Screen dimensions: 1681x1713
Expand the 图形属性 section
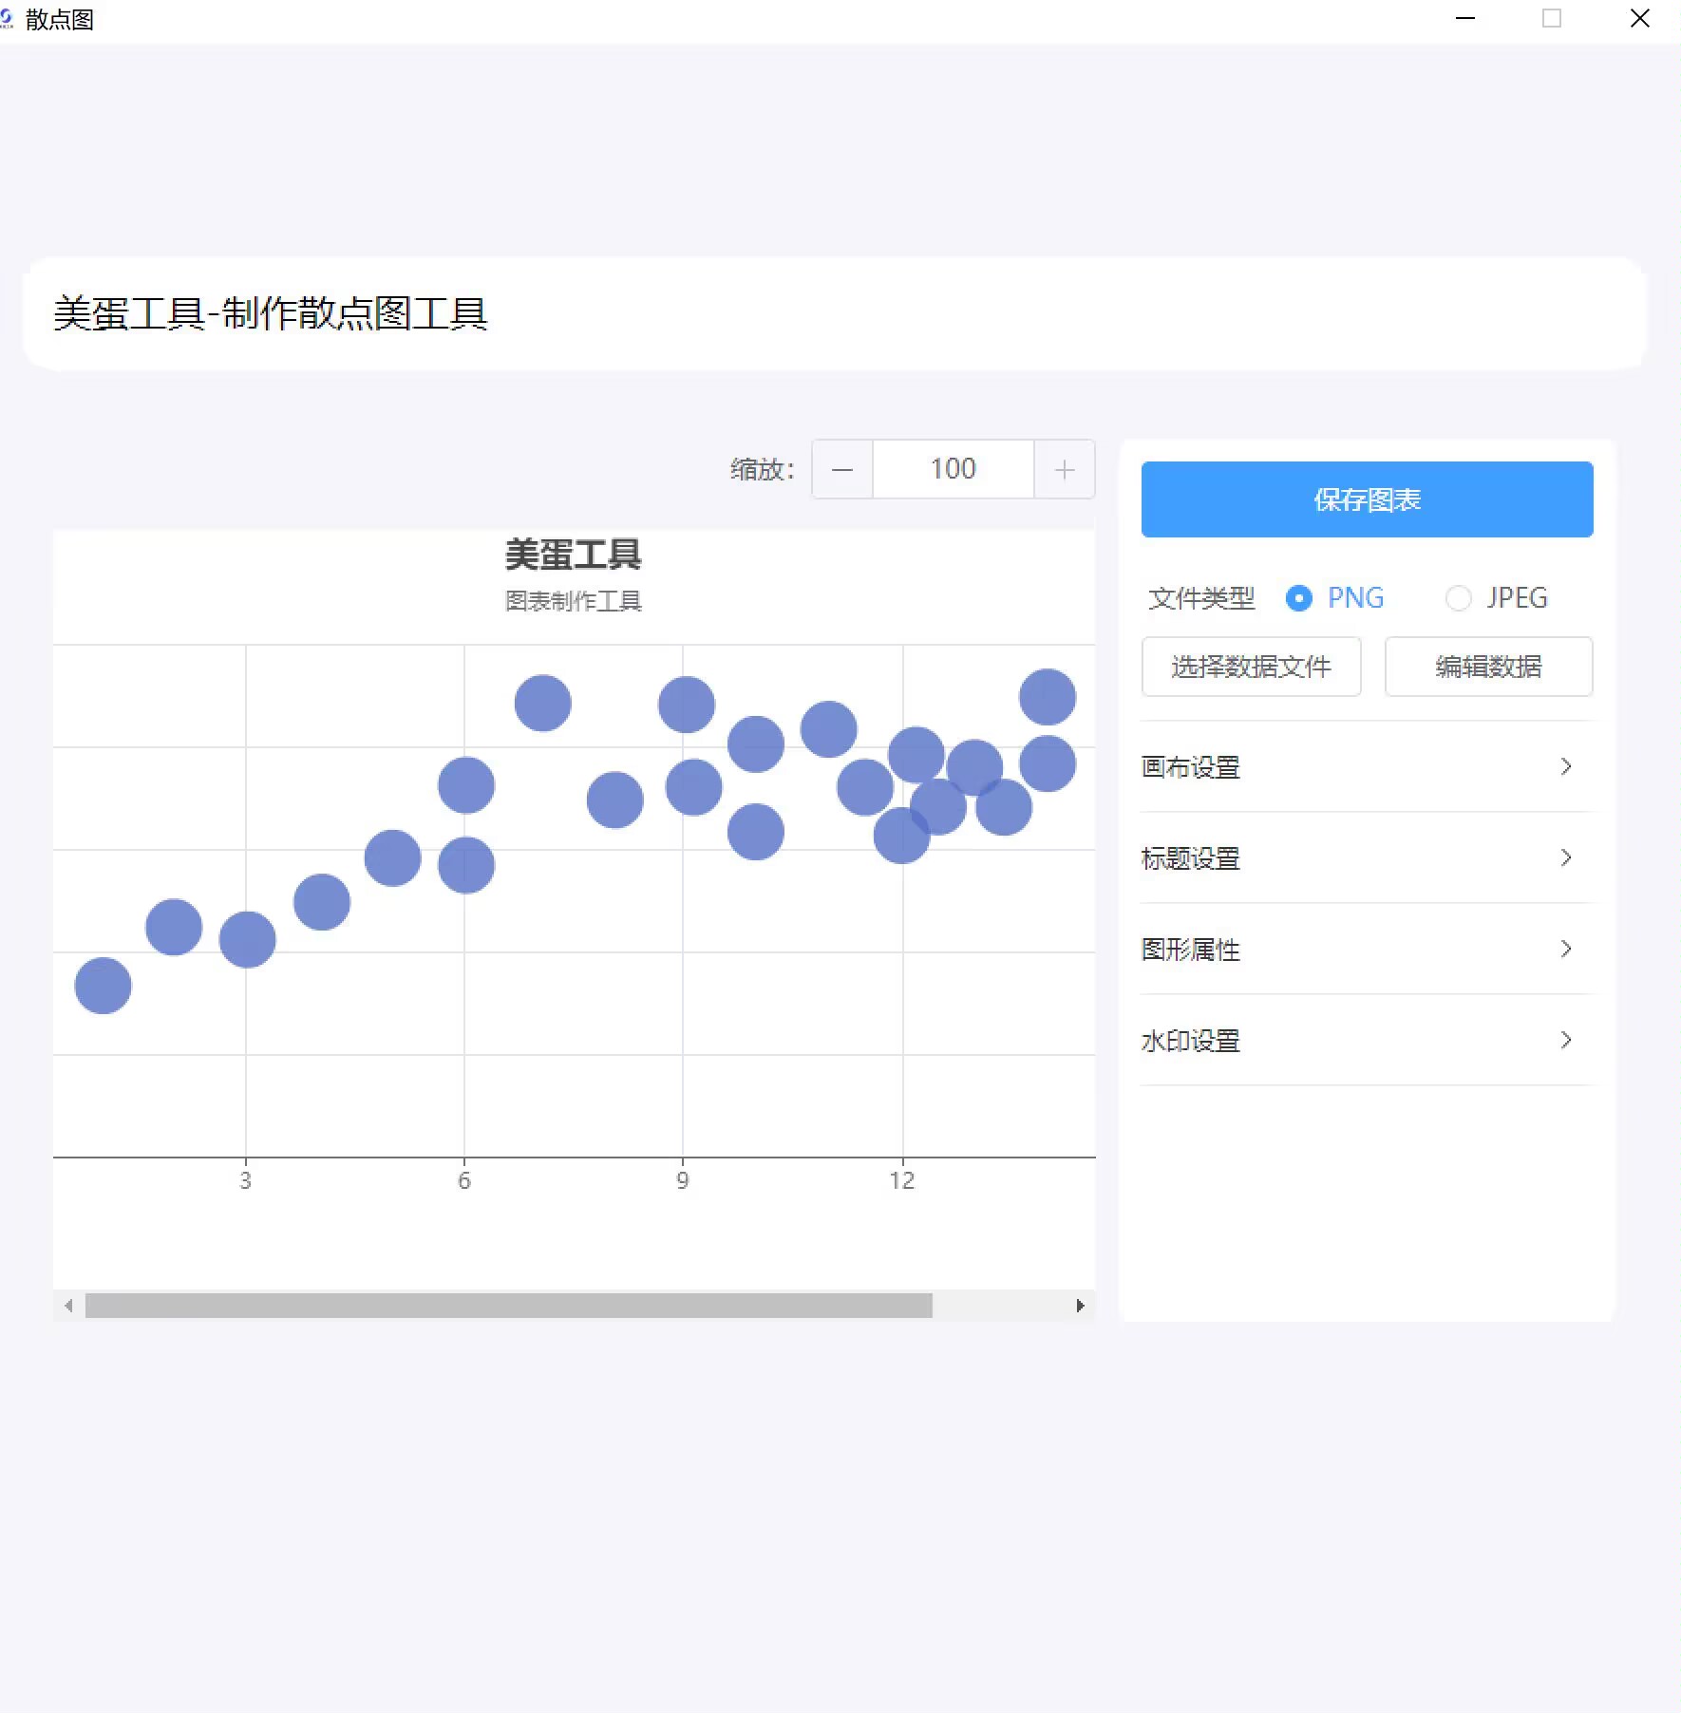point(1366,950)
